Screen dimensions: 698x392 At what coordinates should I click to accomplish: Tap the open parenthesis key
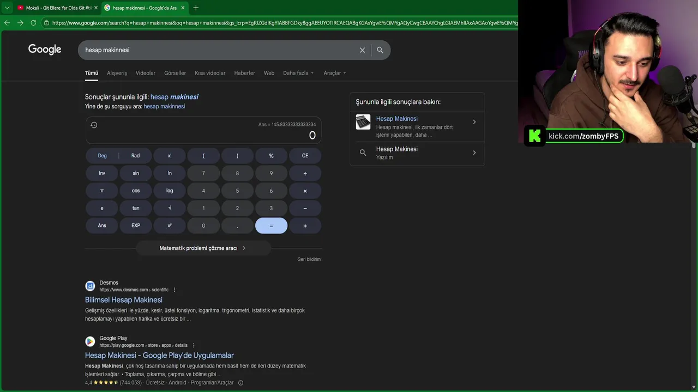203,156
